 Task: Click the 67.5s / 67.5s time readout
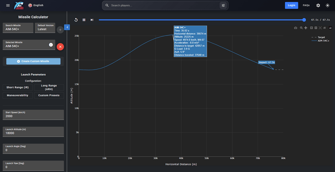coord(321,20)
